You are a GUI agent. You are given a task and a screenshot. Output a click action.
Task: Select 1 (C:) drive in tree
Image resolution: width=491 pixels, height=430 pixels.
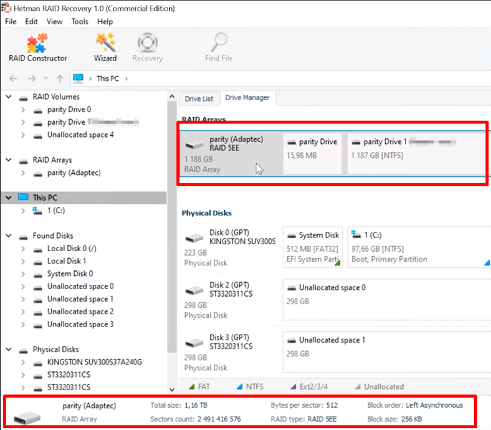(x=56, y=211)
